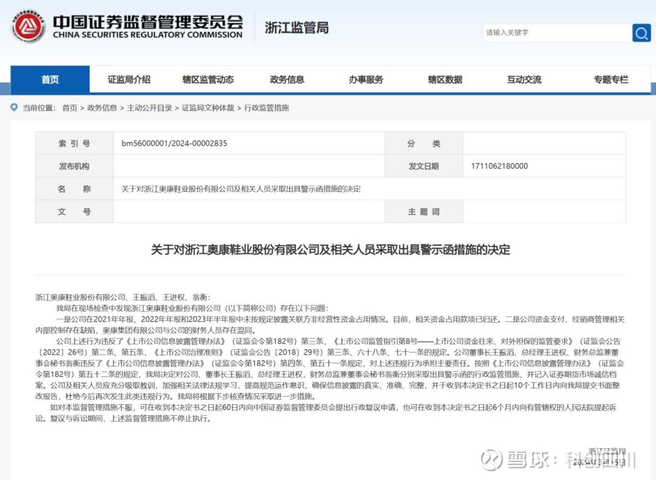Viewport: 656px width, 480px height.
Task: Click the 文号 table label
Action: [74, 212]
